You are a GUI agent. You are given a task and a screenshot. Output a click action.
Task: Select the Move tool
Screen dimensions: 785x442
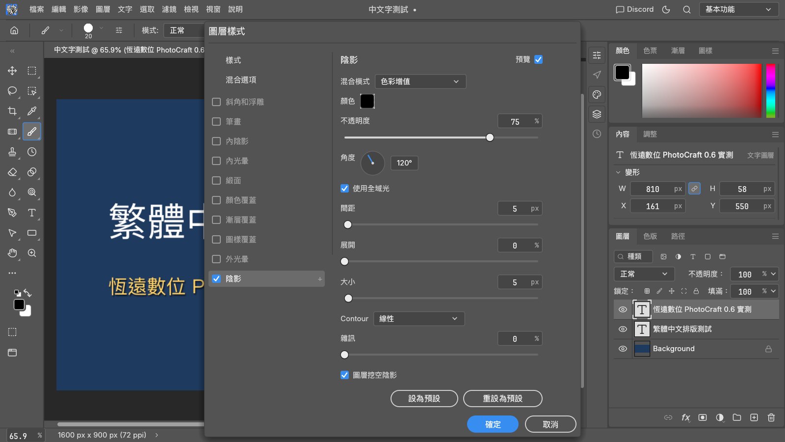12,71
